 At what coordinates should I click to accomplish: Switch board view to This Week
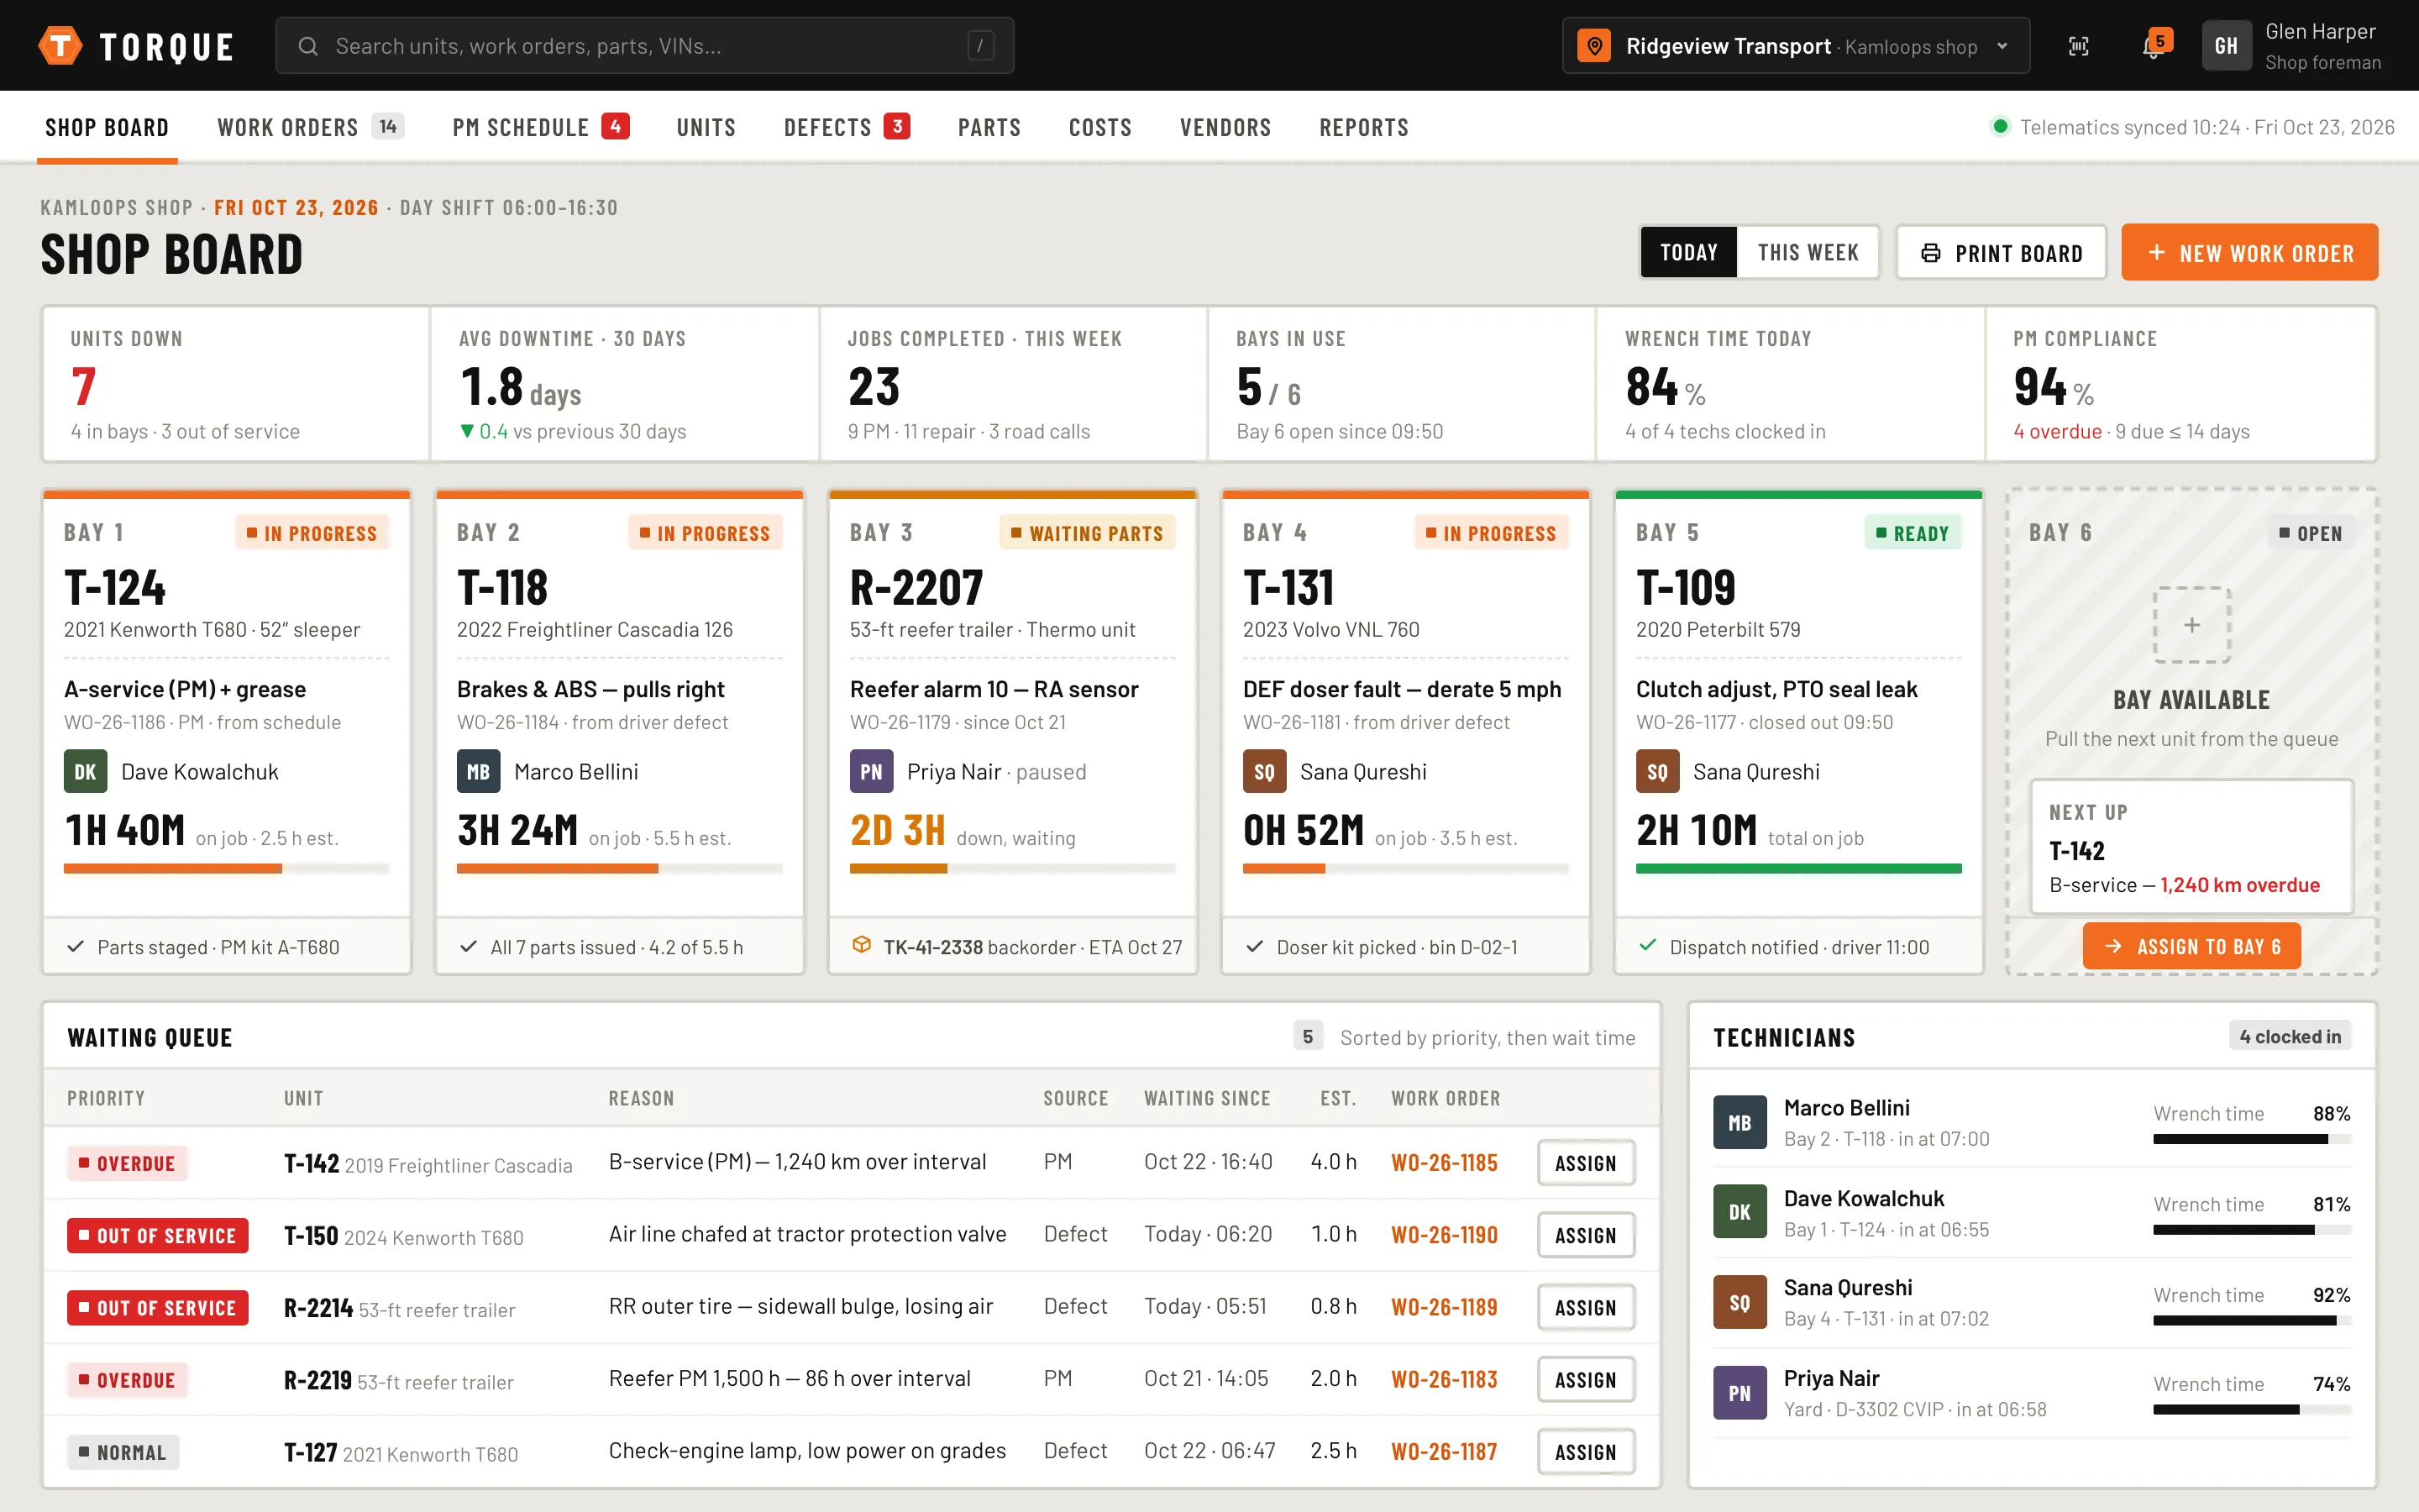point(1808,252)
